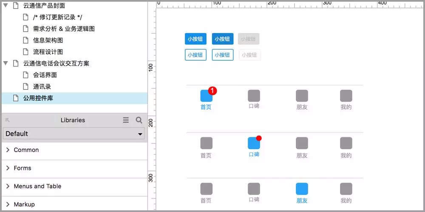
Task: Select blue 朋友 icon in third tab bar
Action: (302, 189)
